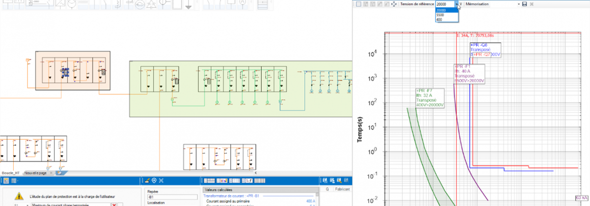The image size is (590, 206).
Task: Delete the Maximum de courant row with red X
Action: click(114, 205)
